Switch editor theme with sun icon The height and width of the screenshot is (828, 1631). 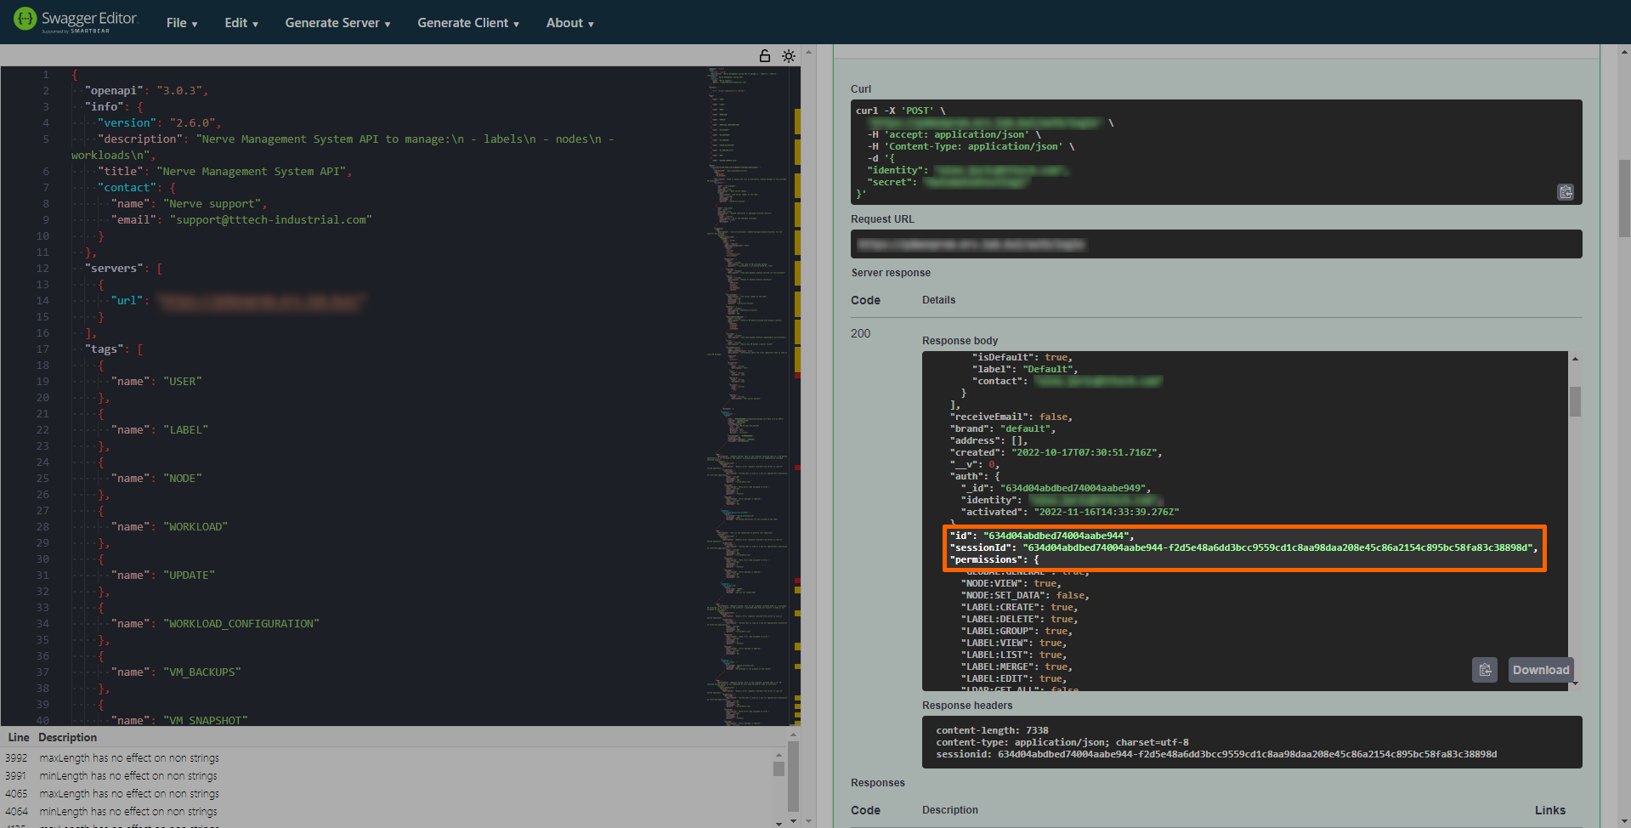point(789,56)
